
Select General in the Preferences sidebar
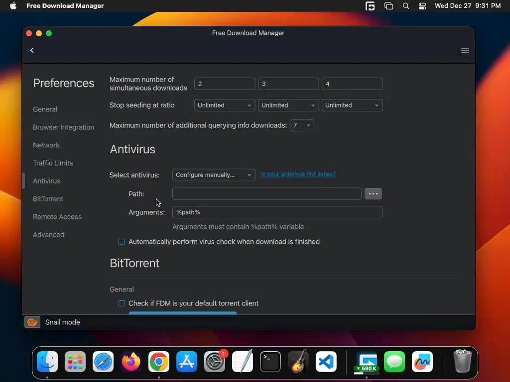point(45,109)
